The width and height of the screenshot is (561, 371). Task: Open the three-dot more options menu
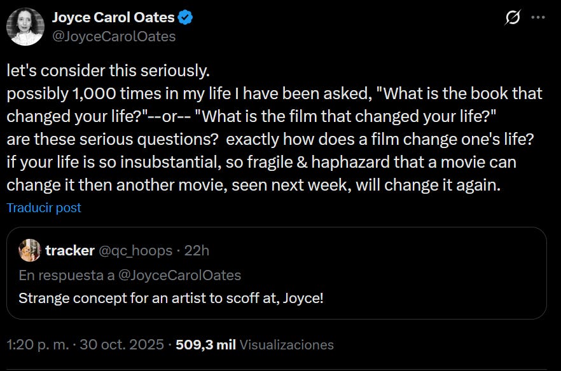click(x=538, y=18)
